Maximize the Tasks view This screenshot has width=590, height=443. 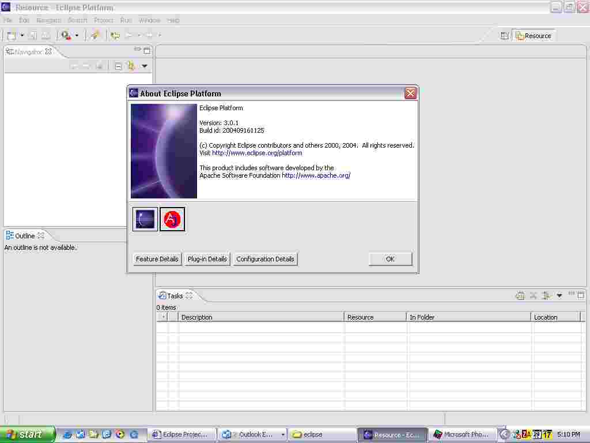pos(581,295)
